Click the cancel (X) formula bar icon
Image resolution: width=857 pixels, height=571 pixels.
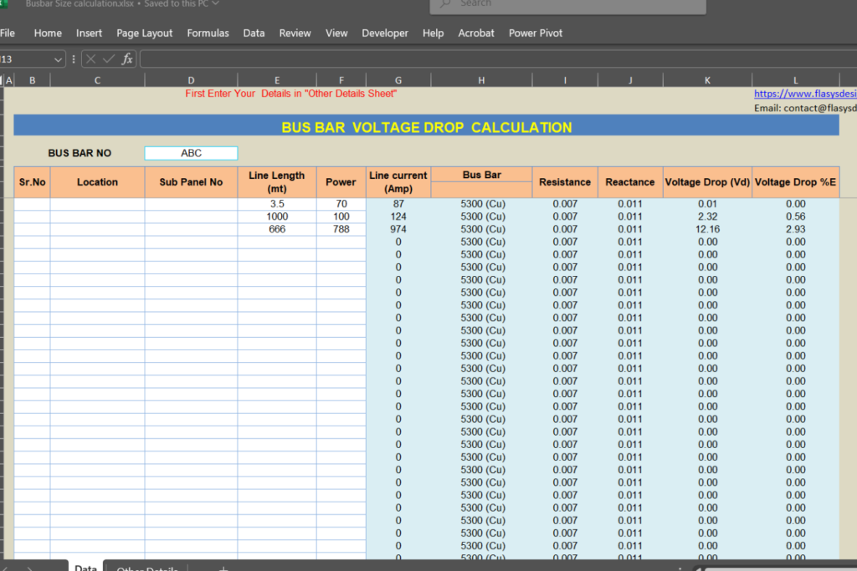pyautogui.click(x=90, y=59)
